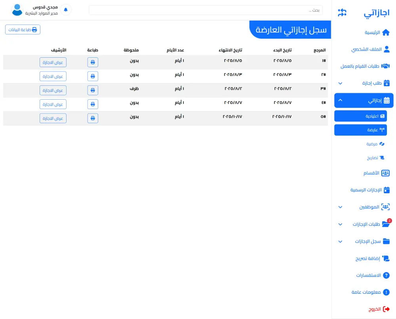Image resolution: width=396 pixels, height=319 pixels.
Task: Expand the طلبات الإجازات section with badge 2
Action: [x=340, y=224]
